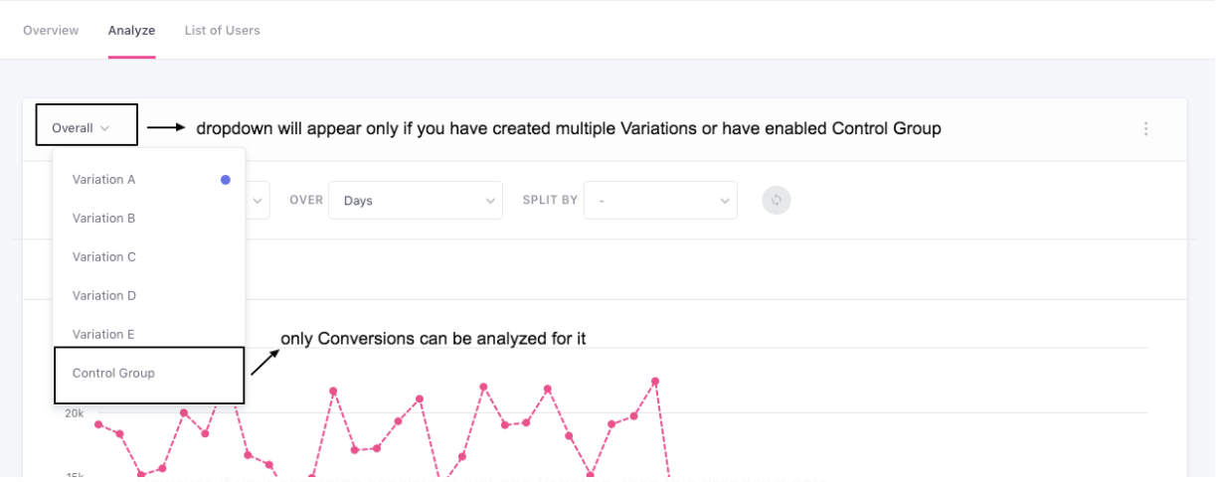Click the circular refresh icon

[x=777, y=200]
